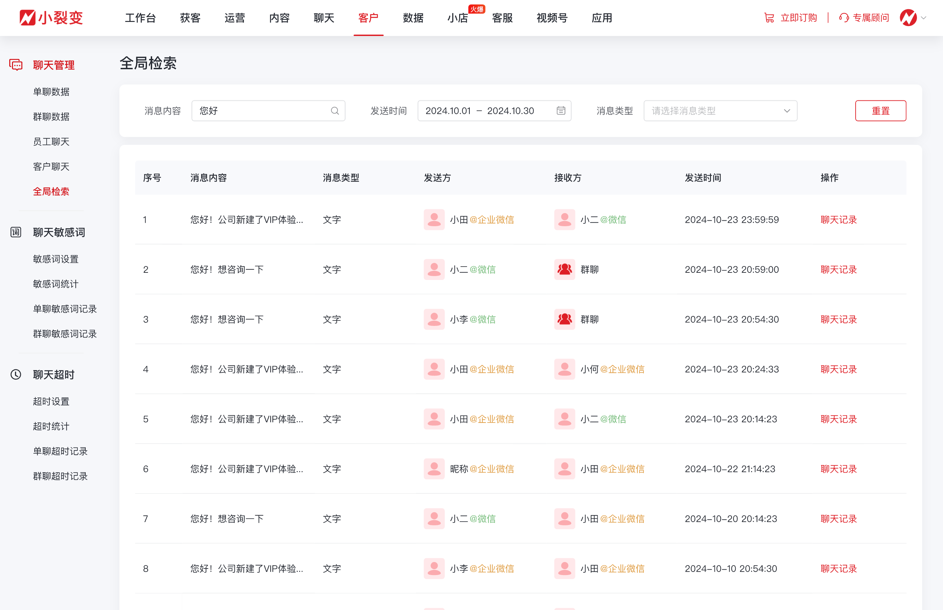Open 群聊数据 in sidebar

[x=51, y=117]
